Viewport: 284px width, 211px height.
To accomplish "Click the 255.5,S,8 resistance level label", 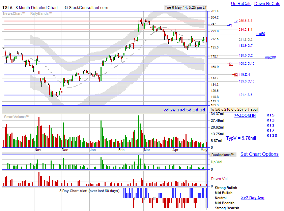I will [246, 21].
